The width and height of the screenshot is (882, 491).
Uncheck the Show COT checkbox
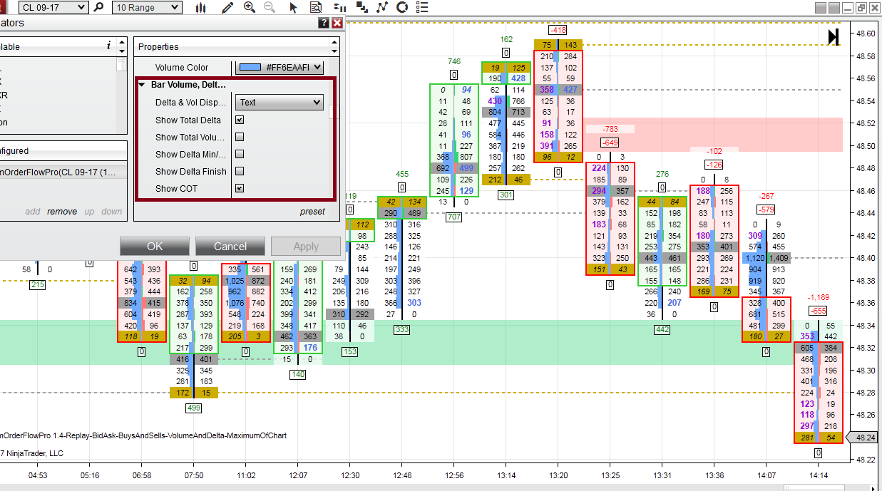[x=240, y=188]
